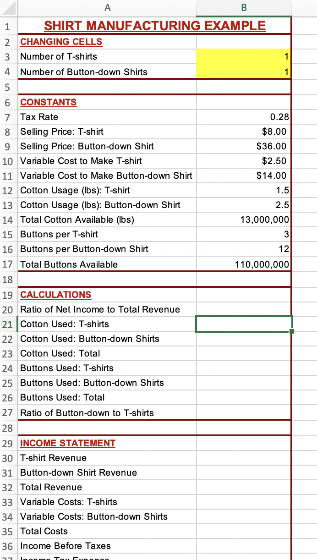Select the INCOME STATEMENT heading
317x560 pixels.
point(67,443)
